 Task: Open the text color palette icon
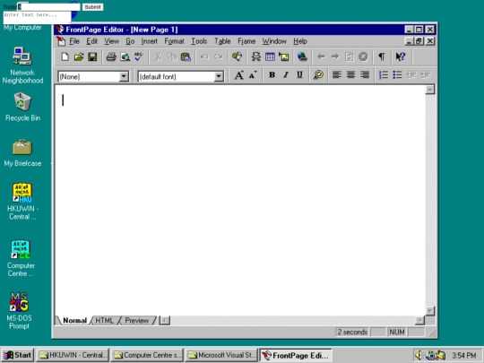[318, 75]
